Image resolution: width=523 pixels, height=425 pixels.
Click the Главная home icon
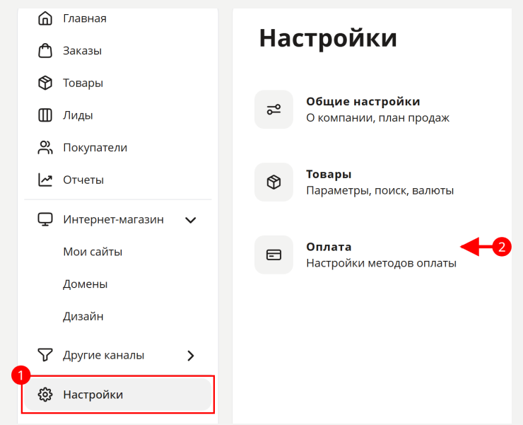45,18
